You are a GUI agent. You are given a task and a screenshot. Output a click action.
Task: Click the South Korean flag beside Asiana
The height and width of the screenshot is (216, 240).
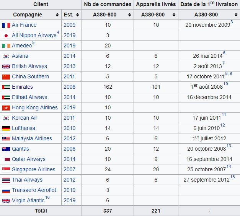[x=6, y=56]
